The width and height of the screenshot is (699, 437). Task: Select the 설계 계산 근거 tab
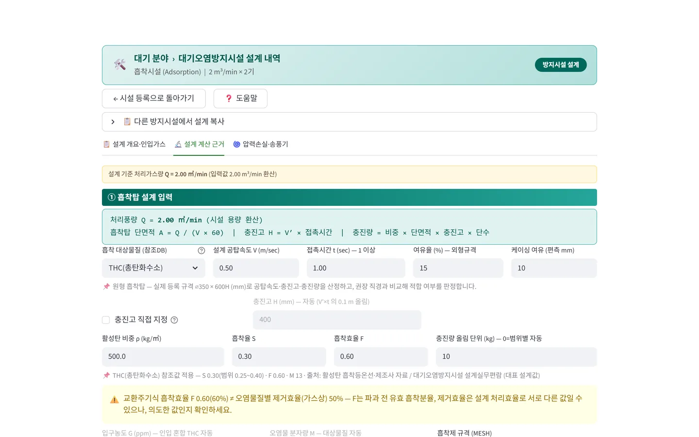click(199, 144)
